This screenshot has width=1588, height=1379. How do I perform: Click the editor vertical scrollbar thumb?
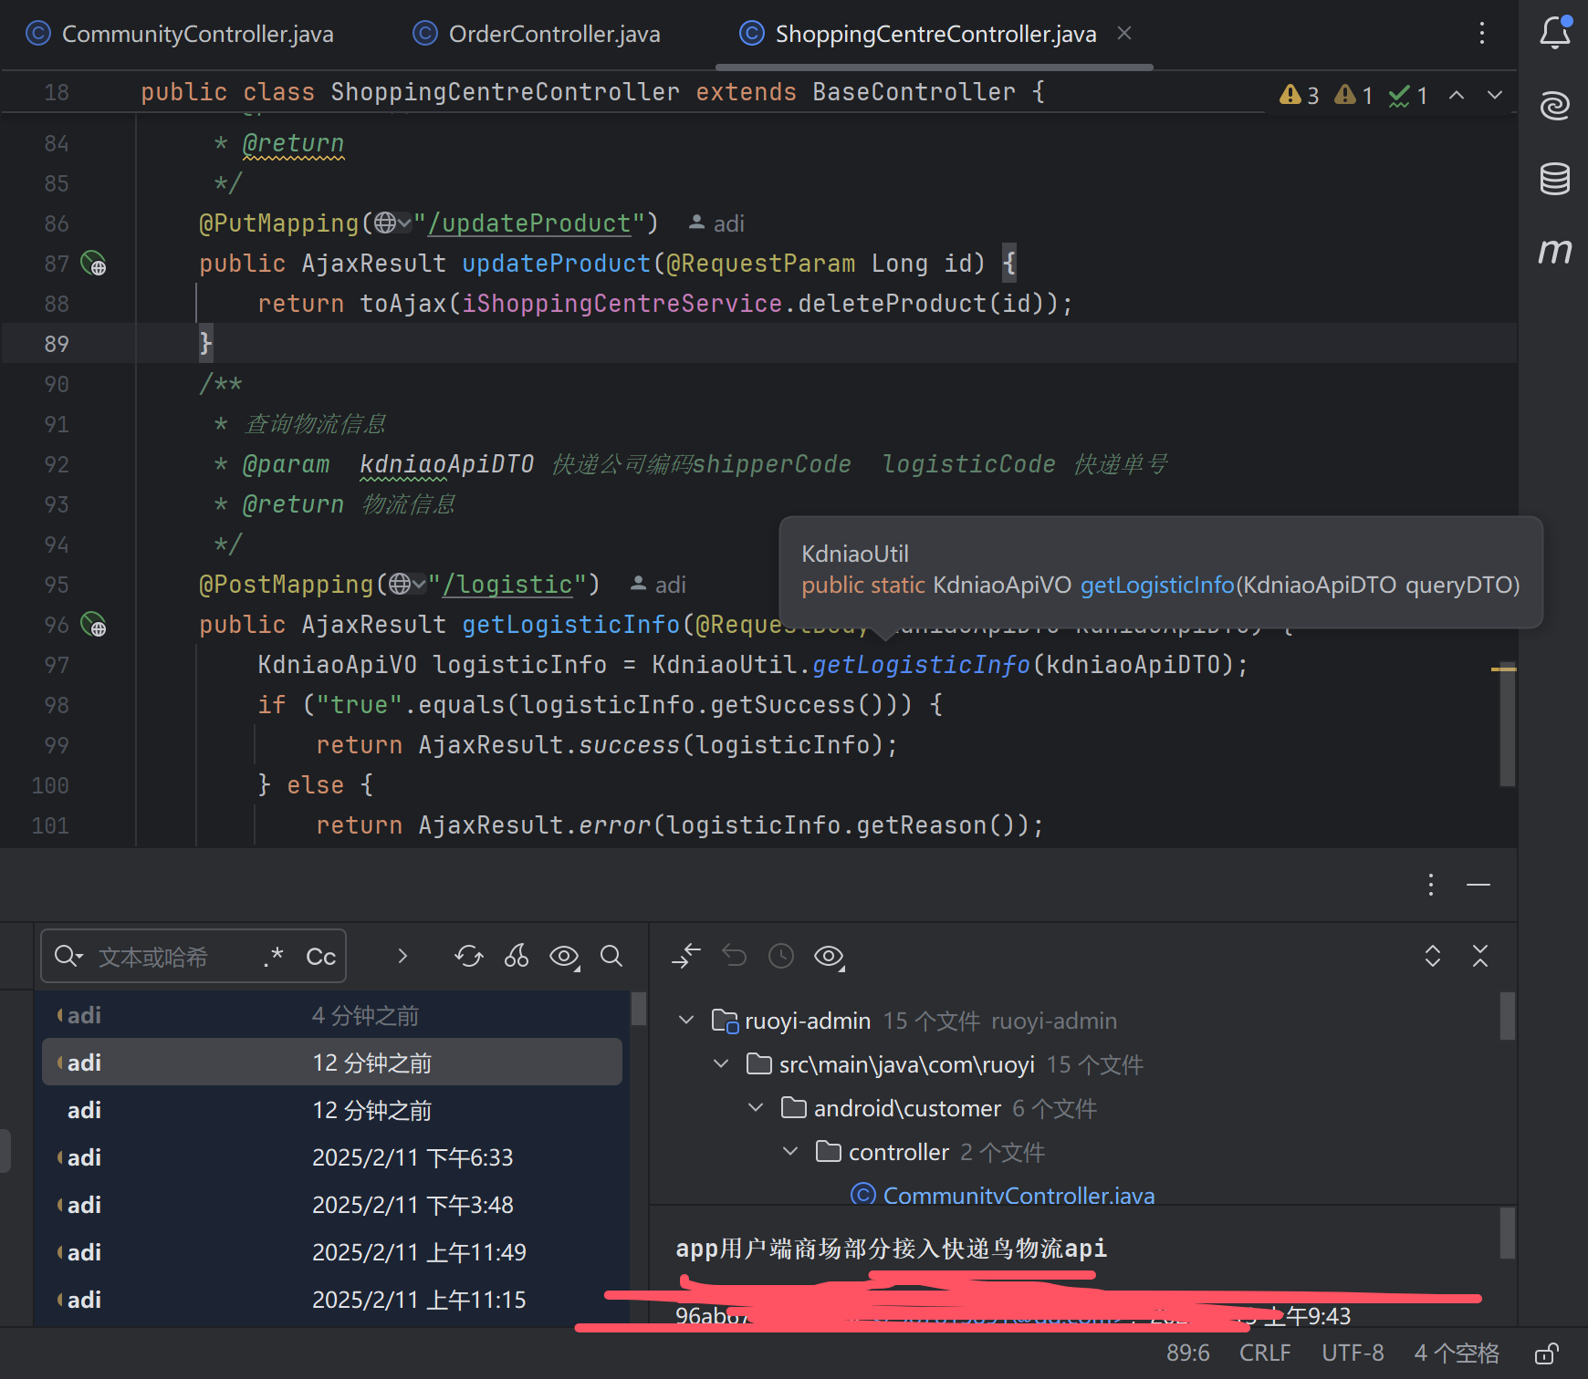coord(1507,725)
